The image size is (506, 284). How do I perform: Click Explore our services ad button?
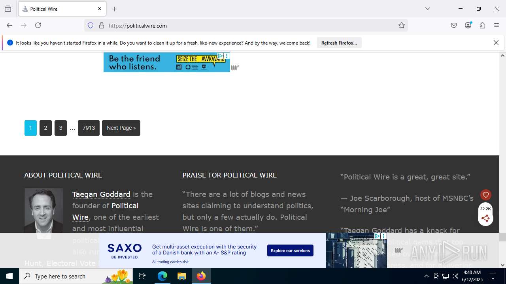290,250
